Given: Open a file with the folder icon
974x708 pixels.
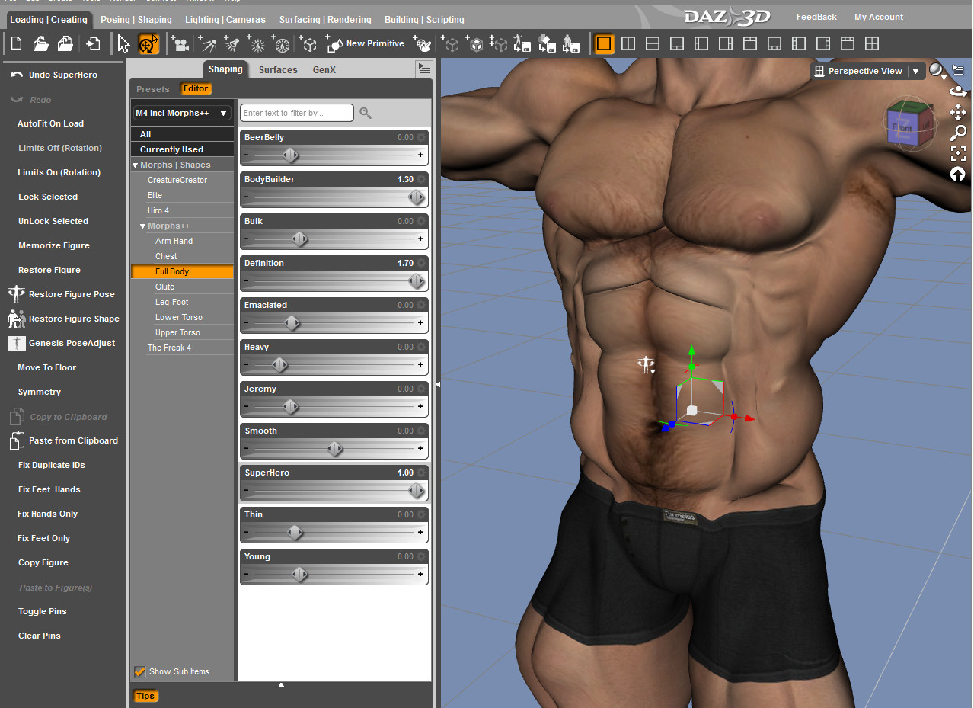Looking at the screenshot, I should 41,44.
